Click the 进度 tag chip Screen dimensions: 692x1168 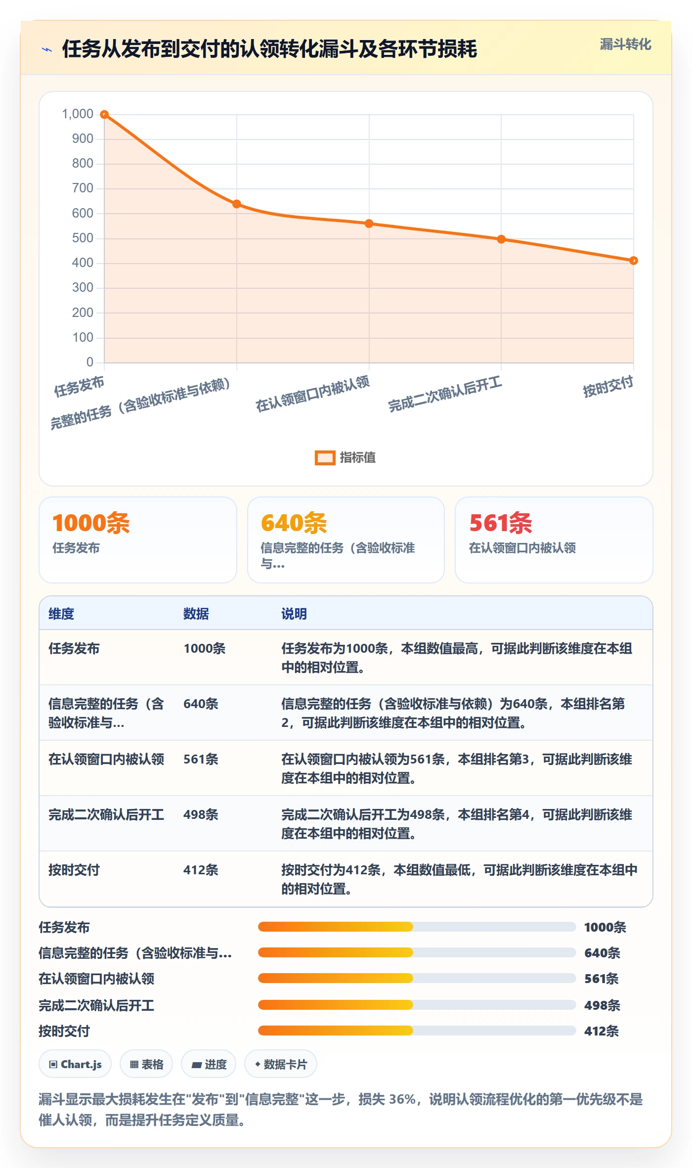coord(209,1064)
